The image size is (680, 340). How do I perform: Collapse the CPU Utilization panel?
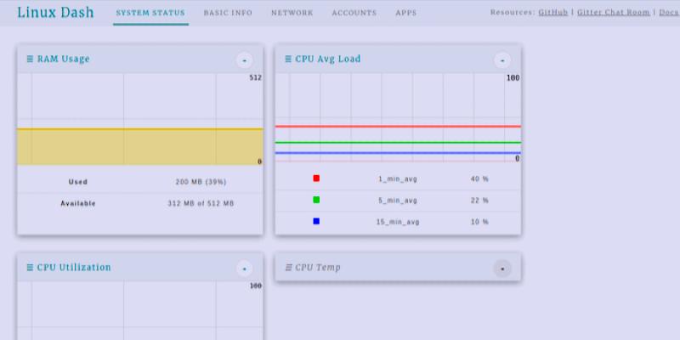[244, 269]
